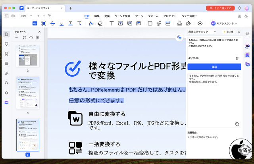Image resolution: width=254 pixels, height=164 pixels.
Task: Open the attachments panel in sidebar
Action: [x=6, y=73]
